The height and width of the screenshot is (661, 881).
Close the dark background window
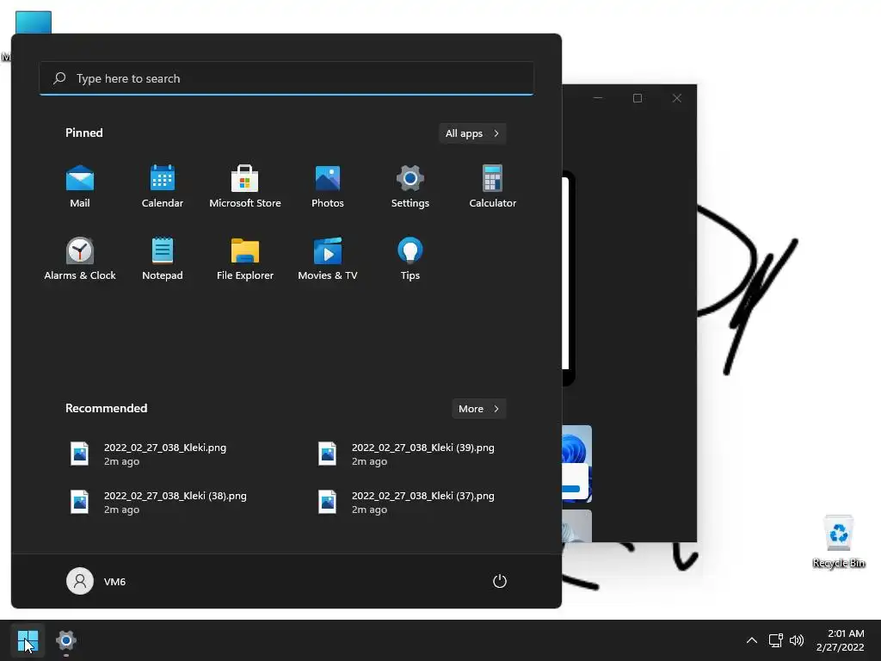coord(677,98)
